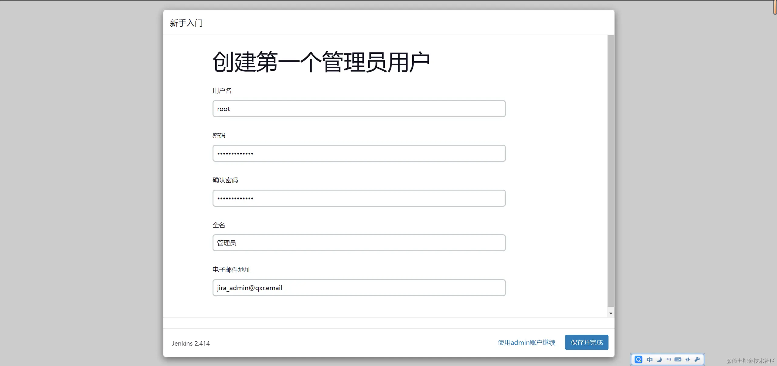Click the 全名 field containing 管理员
The image size is (777, 366).
359,243
